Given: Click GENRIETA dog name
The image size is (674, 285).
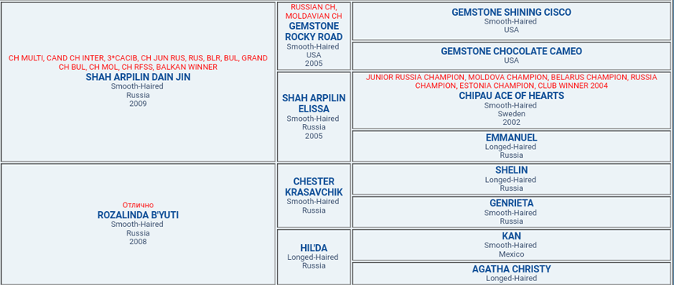Looking at the screenshot, I should 511,203.
